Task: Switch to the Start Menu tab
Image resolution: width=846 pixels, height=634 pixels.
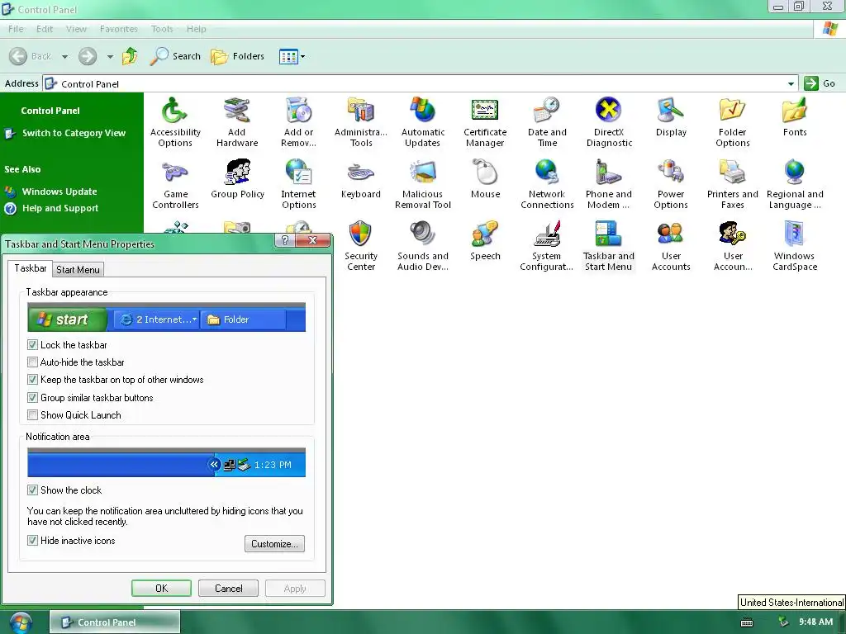Action: coord(78,270)
